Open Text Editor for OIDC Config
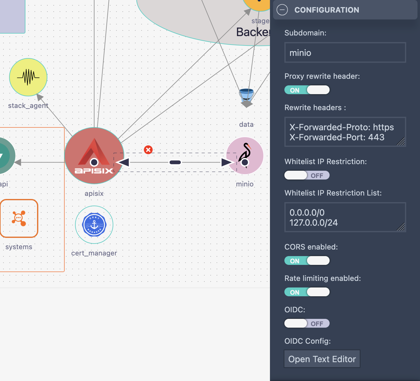The image size is (420, 381). 322,359
